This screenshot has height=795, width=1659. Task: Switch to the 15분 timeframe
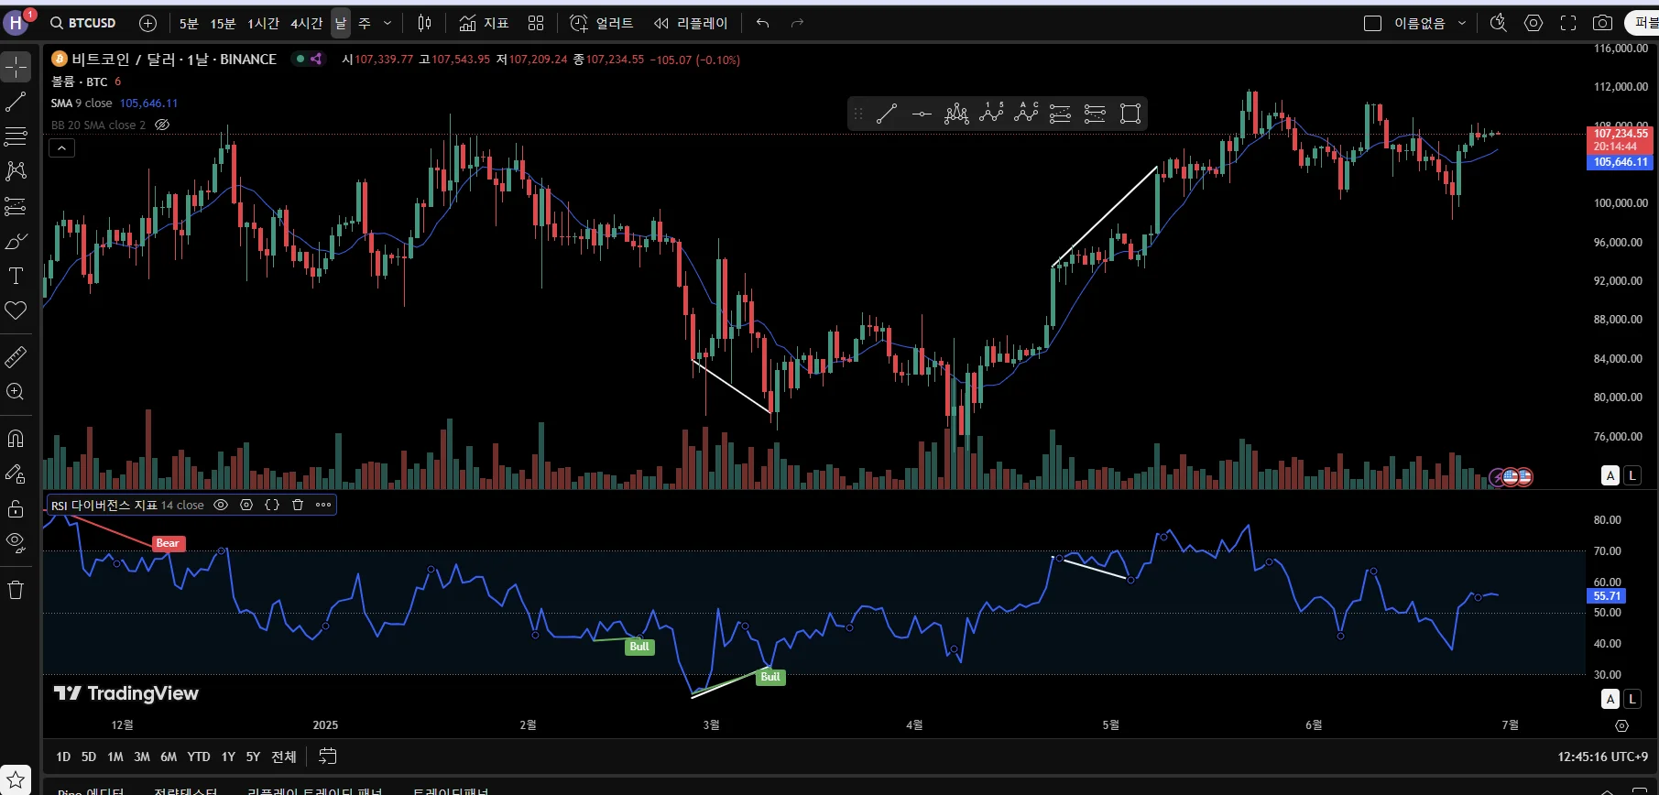pos(223,23)
